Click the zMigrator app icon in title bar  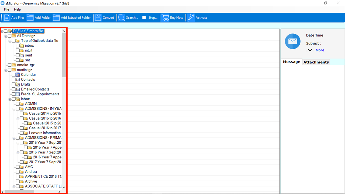click(3, 3)
